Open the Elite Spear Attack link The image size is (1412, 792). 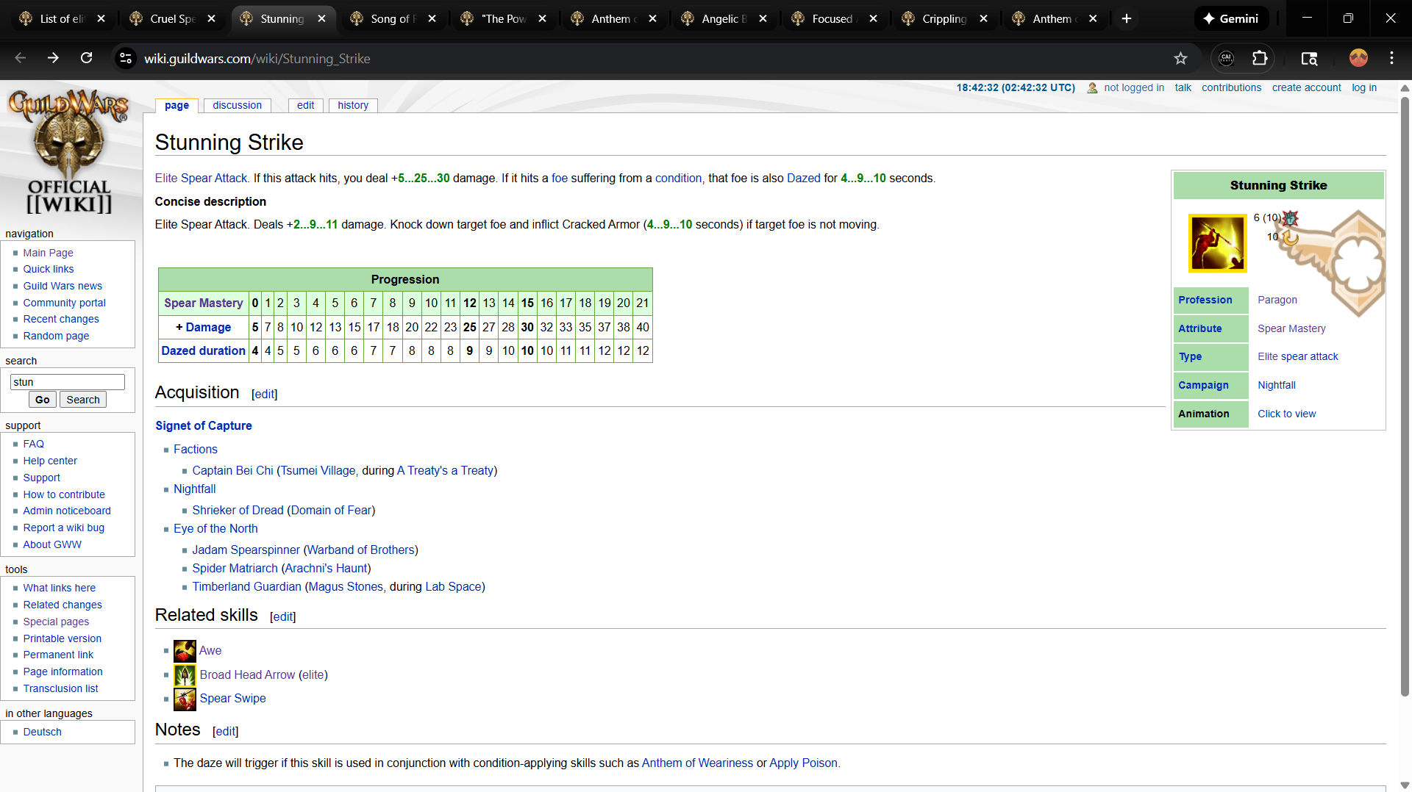click(x=202, y=179)
